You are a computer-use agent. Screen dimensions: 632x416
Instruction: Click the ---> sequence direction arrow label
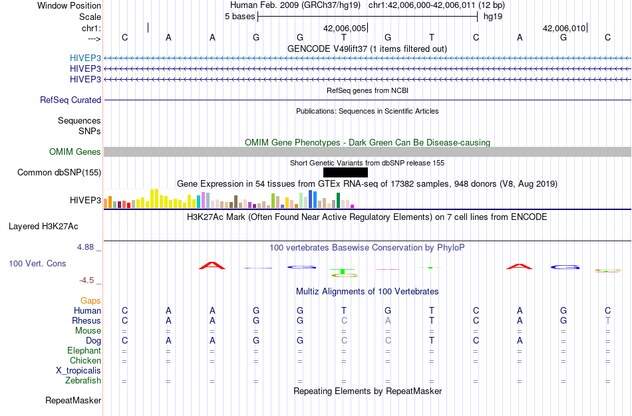pyautogui.click(x=94, y=39)
